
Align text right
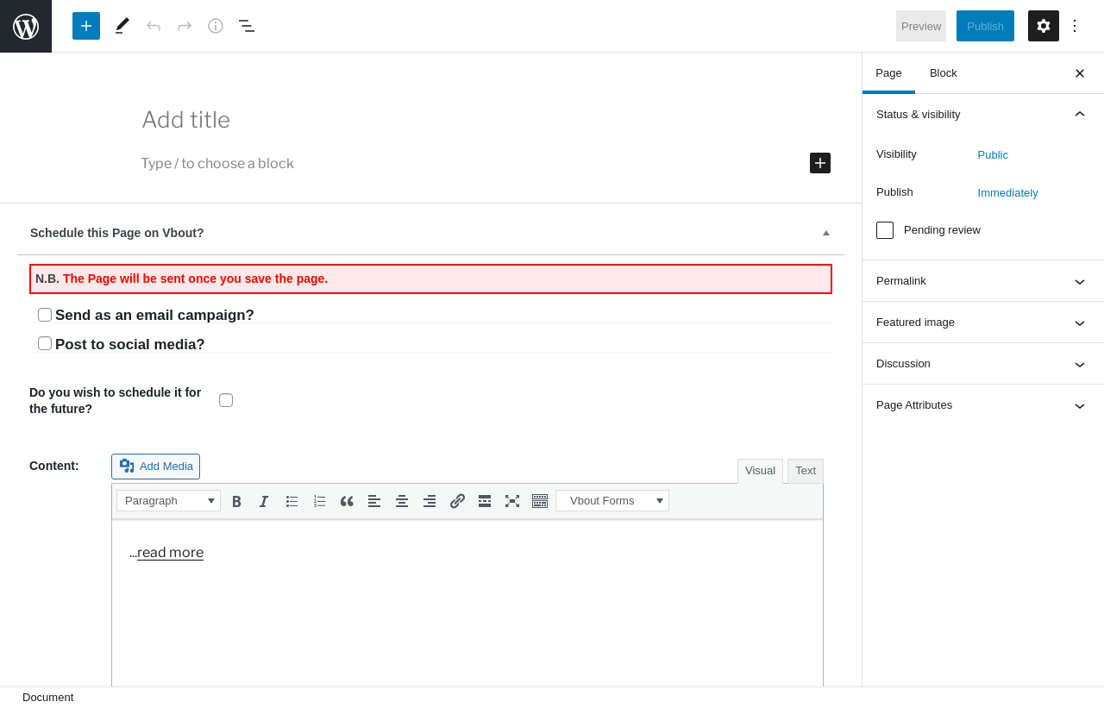click(430, 501)
